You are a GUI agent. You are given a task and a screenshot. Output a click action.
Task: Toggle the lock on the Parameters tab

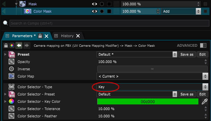40,36
